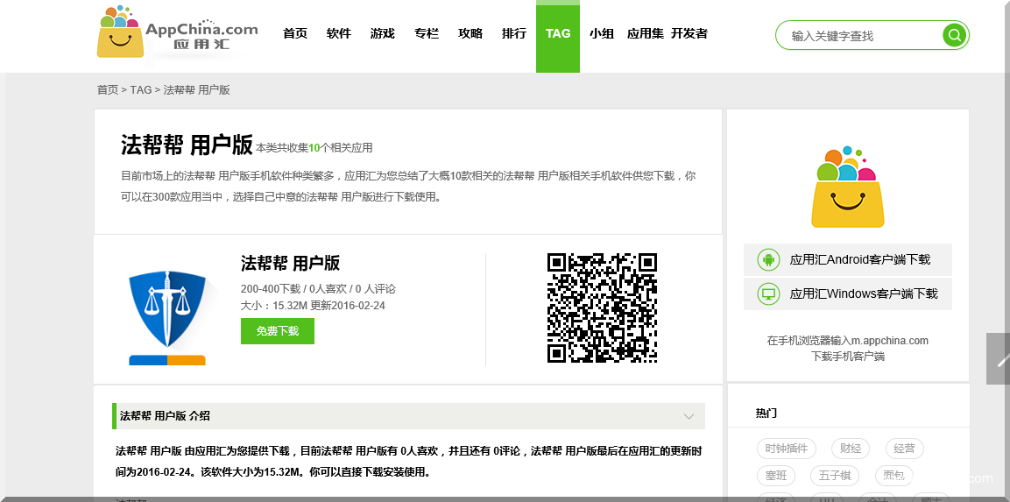Click 应用汇Windows客户端下载 button
Viewport: 1010px width, 502px height.
coord(863,293)
